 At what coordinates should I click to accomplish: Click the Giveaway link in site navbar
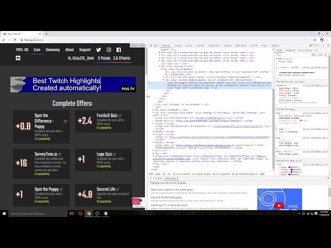[x=53, y=50]
